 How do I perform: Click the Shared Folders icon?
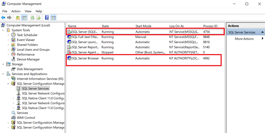13,45
